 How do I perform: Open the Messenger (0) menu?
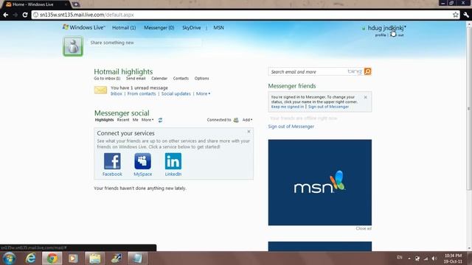(159, 28)
